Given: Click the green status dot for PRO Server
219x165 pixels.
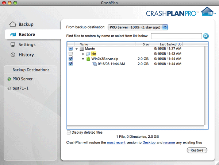Looking at the screenshot, I should coord(9,79).
